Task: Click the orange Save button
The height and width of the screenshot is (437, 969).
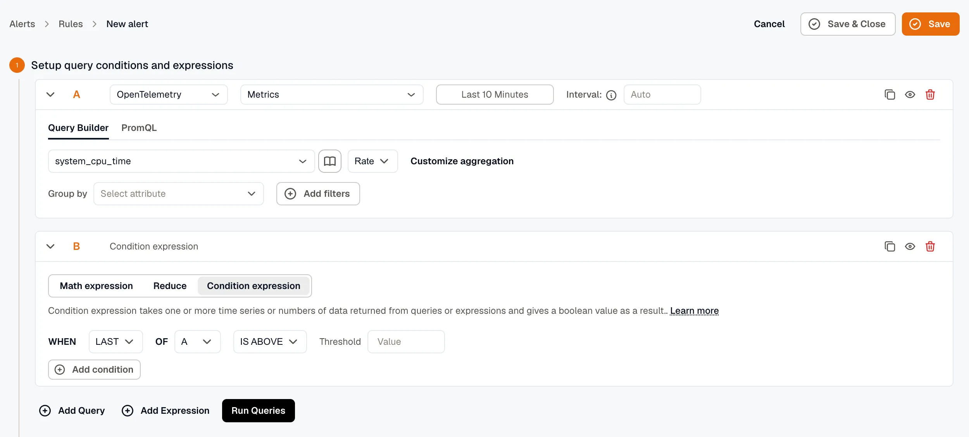Action: click(x=930, y=24)
